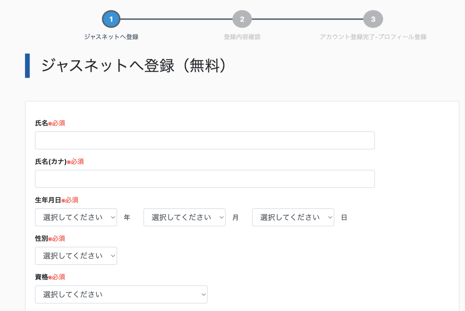
Task: Focus the 氏名 text input field
Action: click(204, 140)
